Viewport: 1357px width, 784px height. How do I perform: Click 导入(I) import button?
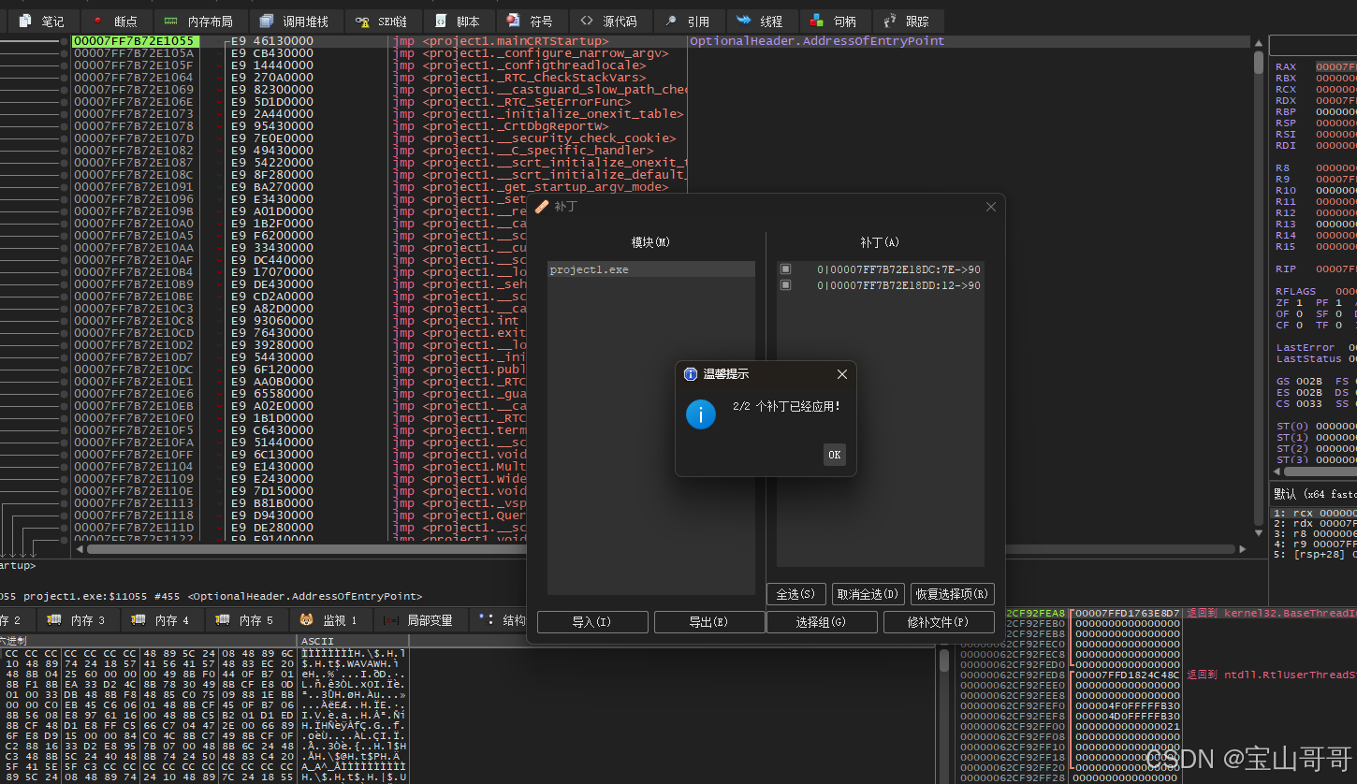[592, 622]
